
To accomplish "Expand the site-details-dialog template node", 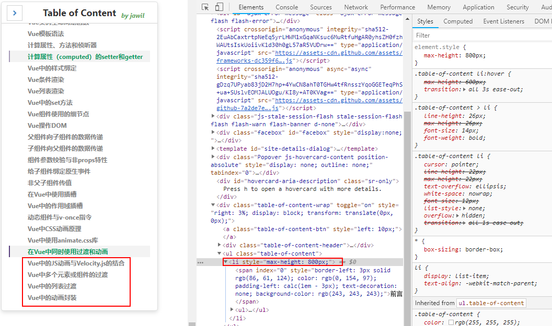I will click(x=213, y=148).
